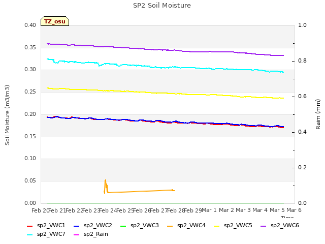
Task: Click the 0.2 right axis tick label
Action: [x=302, y=167]
